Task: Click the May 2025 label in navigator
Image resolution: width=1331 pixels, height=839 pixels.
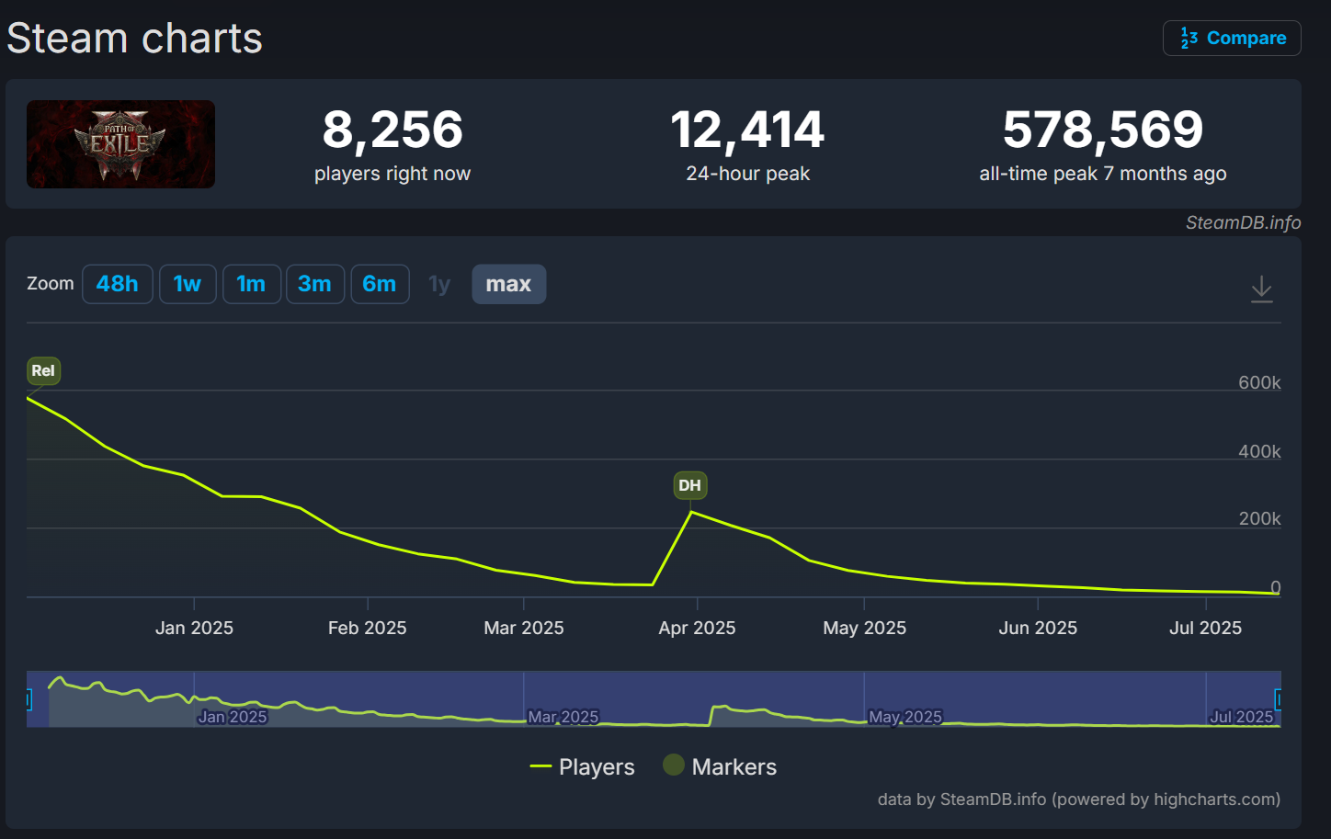Action: coord(905,717)
